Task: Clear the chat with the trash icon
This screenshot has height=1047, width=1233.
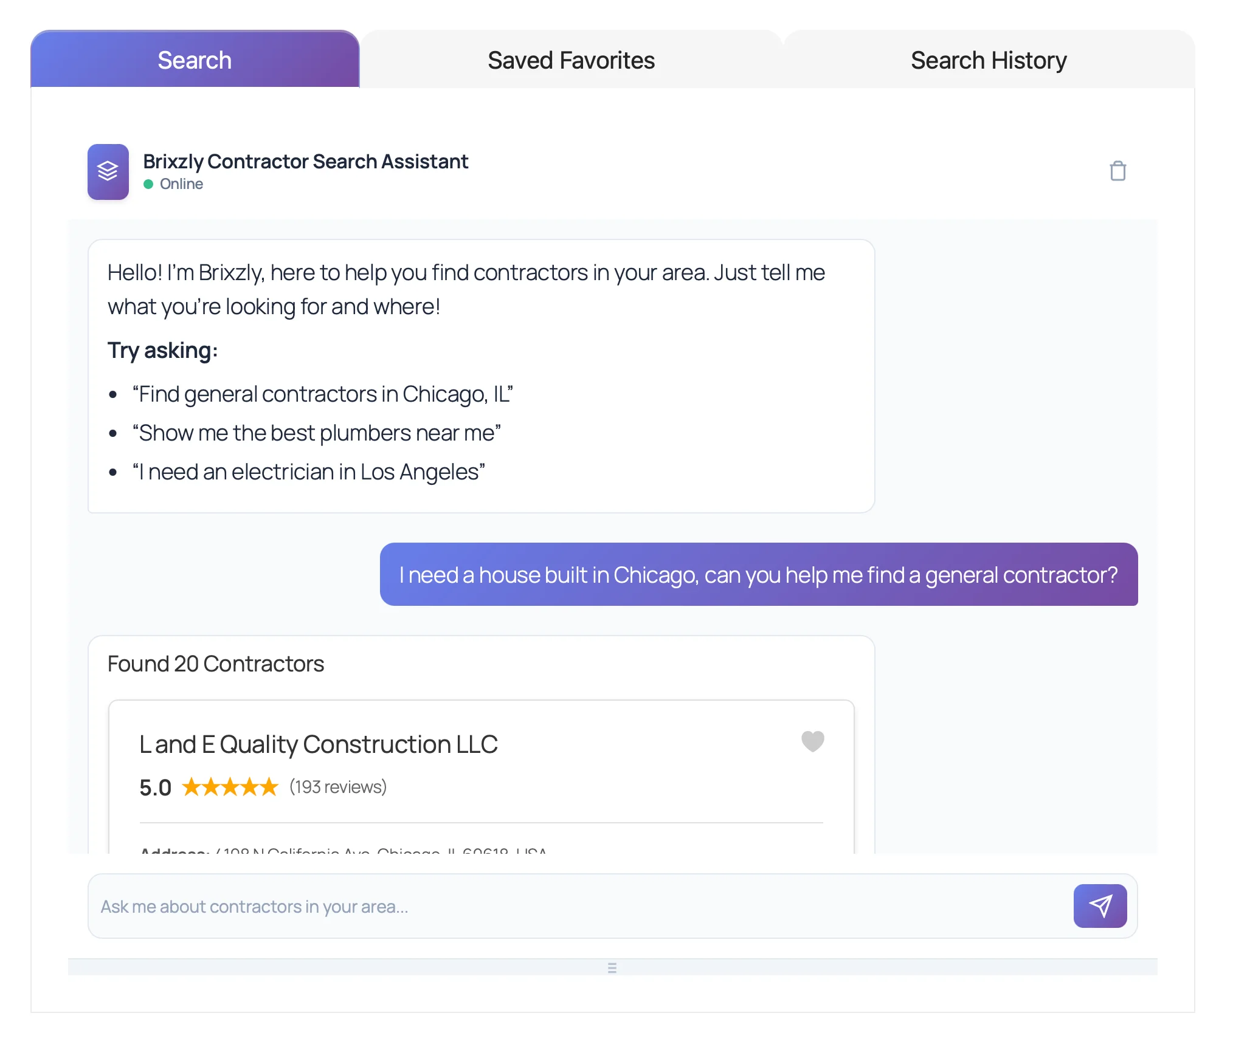Action: coord(1117,171)
